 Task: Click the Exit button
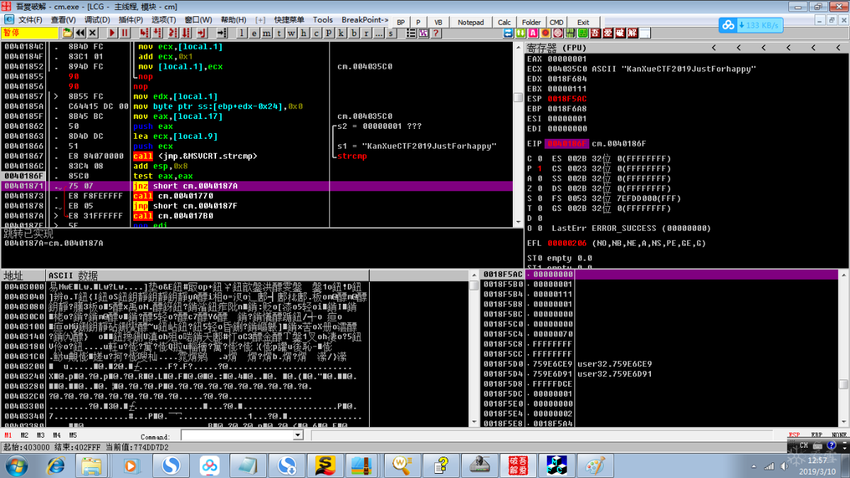click(583, 23)
